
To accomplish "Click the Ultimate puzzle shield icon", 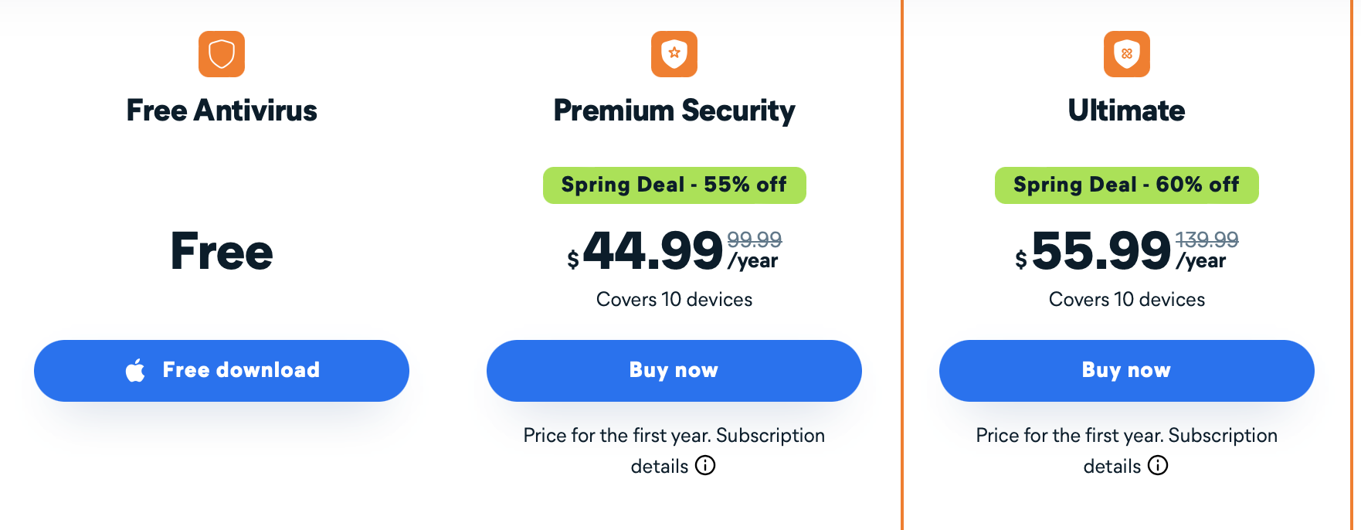I will pyautogui.click(x=1126, y=54).
